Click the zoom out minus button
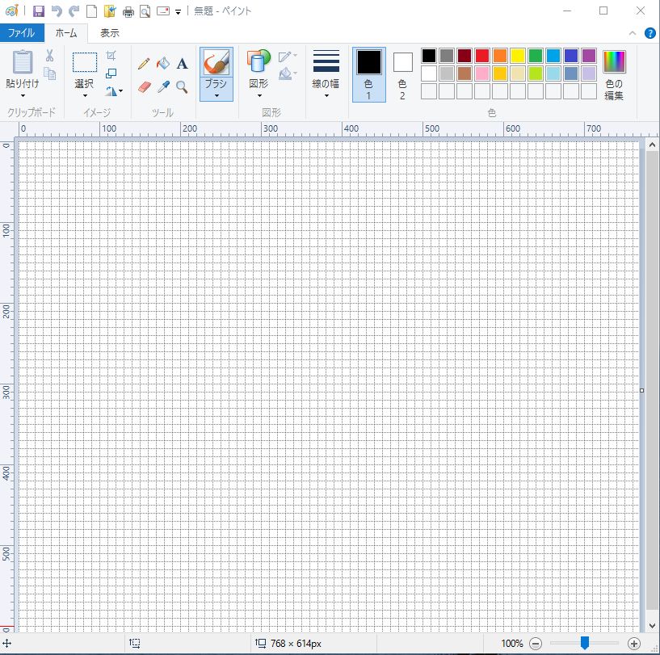This screenshot has width=660, height=655. (536, 643)
